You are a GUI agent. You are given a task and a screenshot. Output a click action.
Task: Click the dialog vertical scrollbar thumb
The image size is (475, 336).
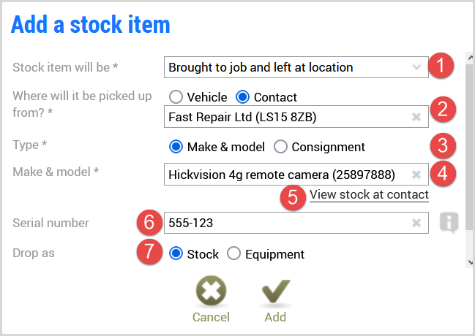click(x=470, y=147)
